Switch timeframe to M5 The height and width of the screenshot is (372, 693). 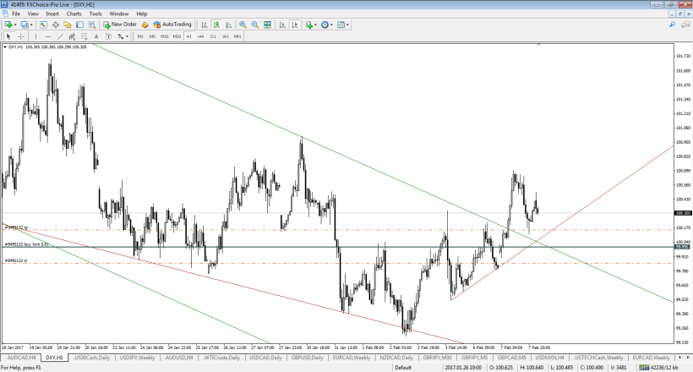(152, 36)
